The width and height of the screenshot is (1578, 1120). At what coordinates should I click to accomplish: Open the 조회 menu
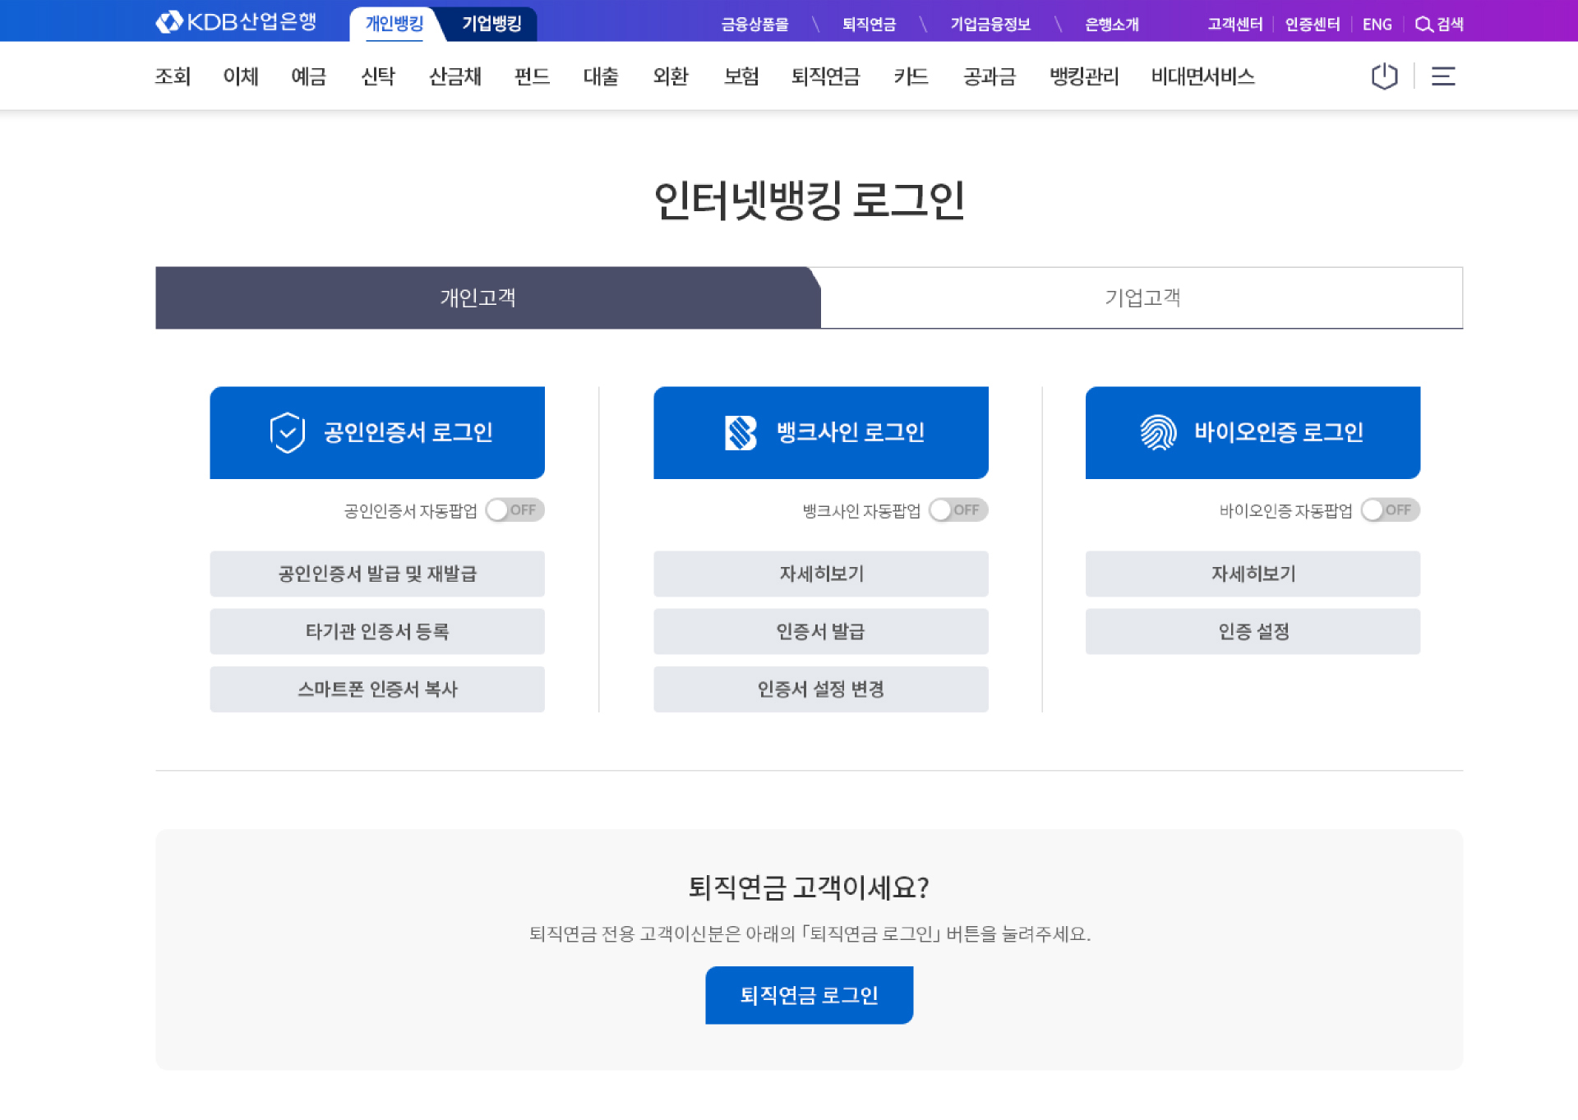[x=173, y=76]
